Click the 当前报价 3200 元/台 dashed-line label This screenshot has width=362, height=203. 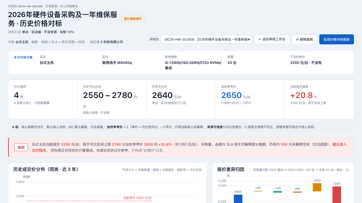click(138, 198)
